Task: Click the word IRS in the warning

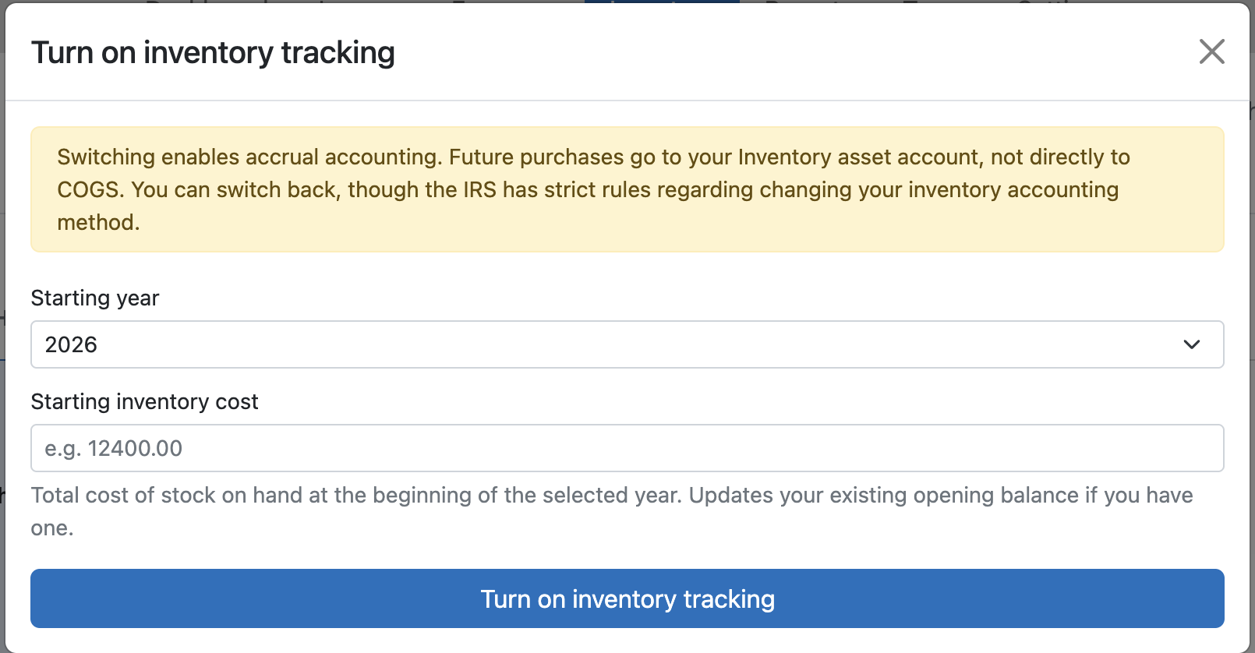Action: (x=479, y=189)
